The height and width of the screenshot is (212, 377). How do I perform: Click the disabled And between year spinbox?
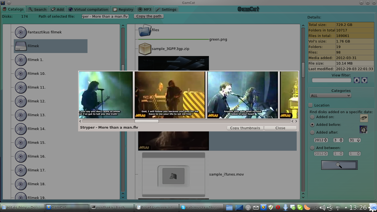coord(321,154)
